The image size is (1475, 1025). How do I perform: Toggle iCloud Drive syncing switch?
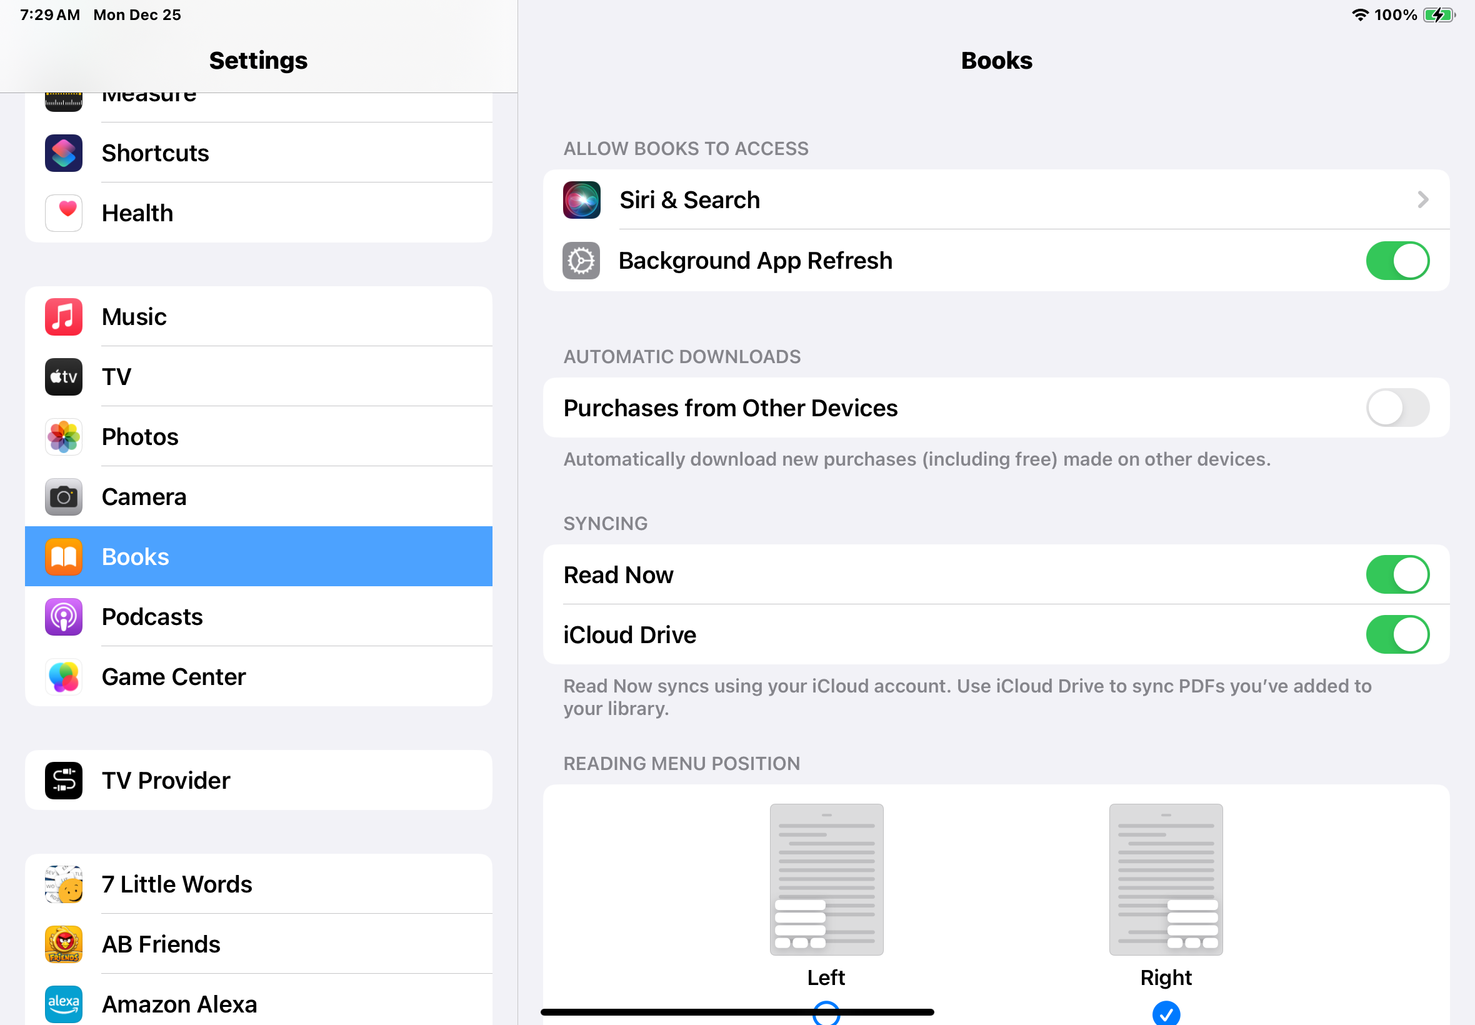coord(1397,634)
